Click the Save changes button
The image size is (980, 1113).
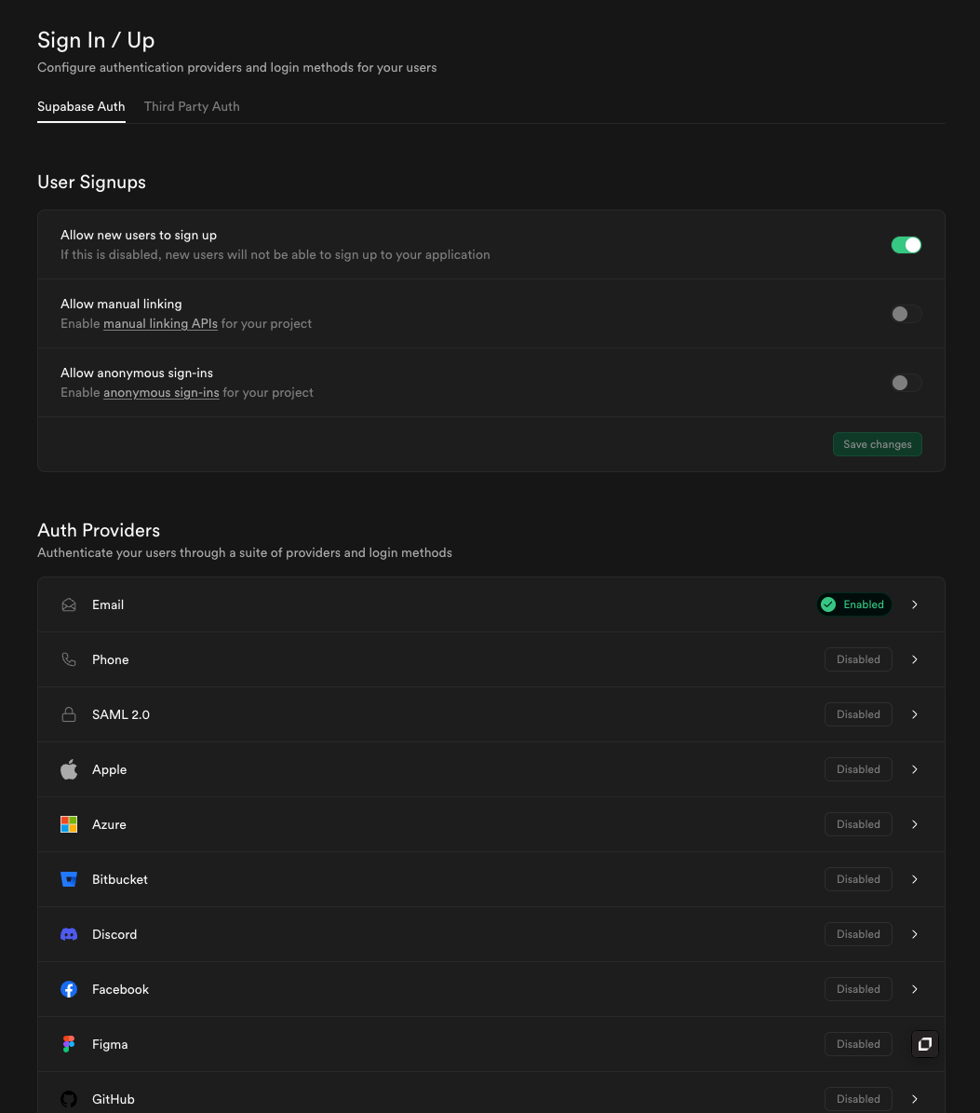pyautogui.click(x=877, y=444)
